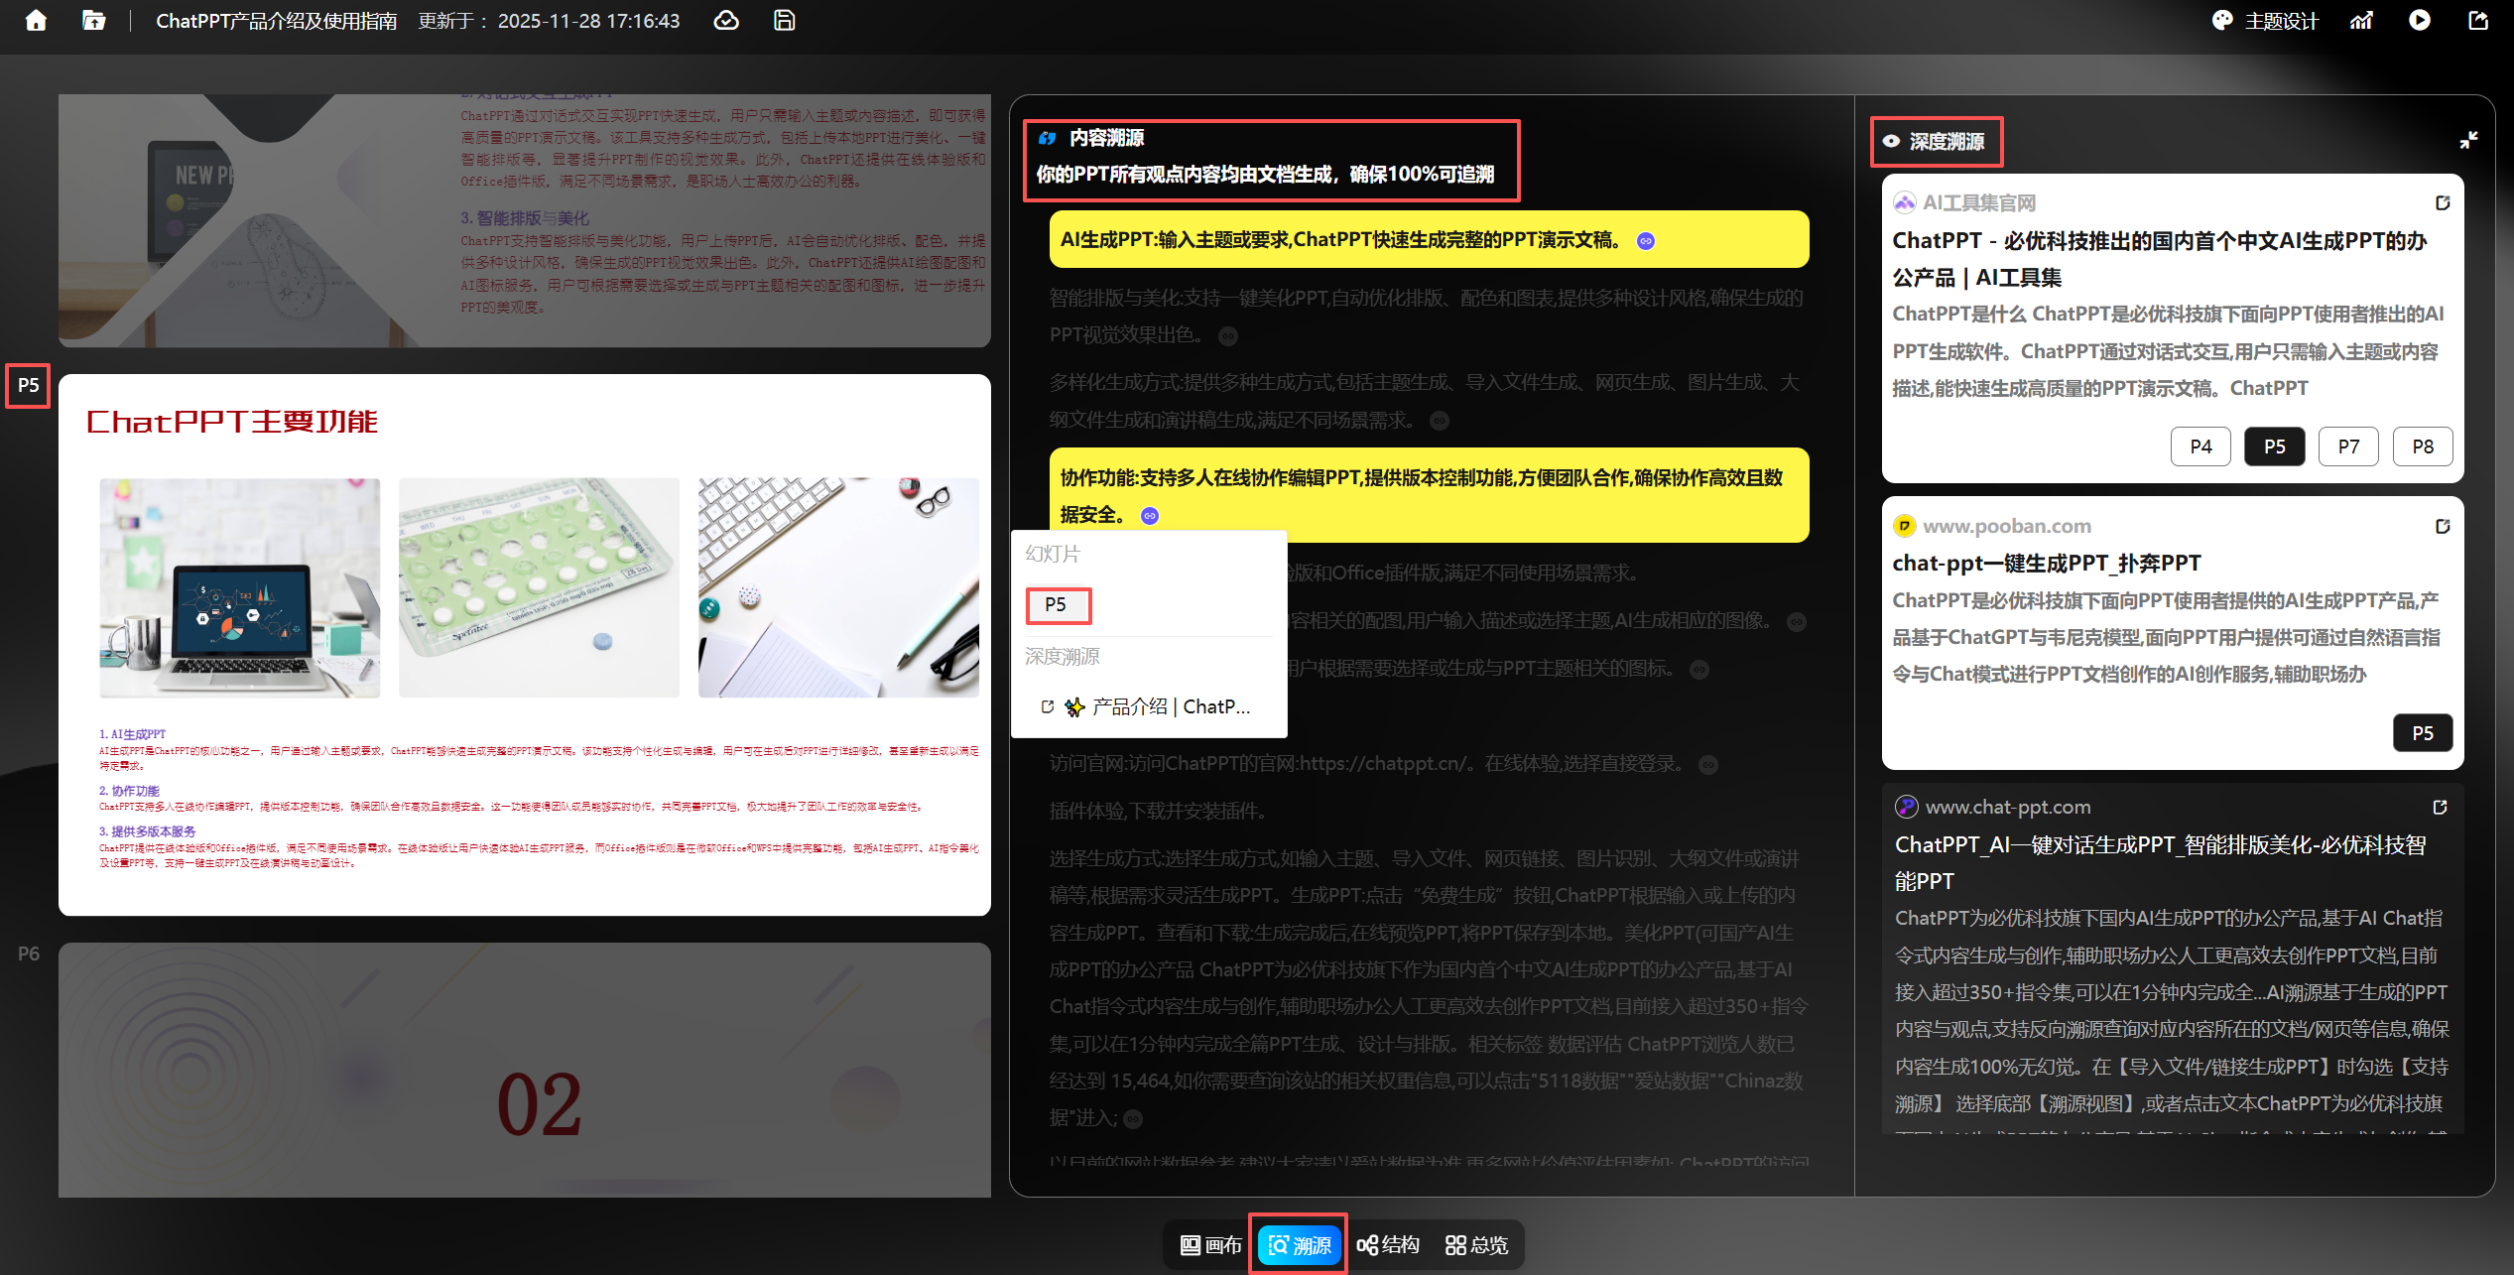Choose P5 under 幻灯片 popup
Screen dimensions: 2514x1275
pos(1057,605)
